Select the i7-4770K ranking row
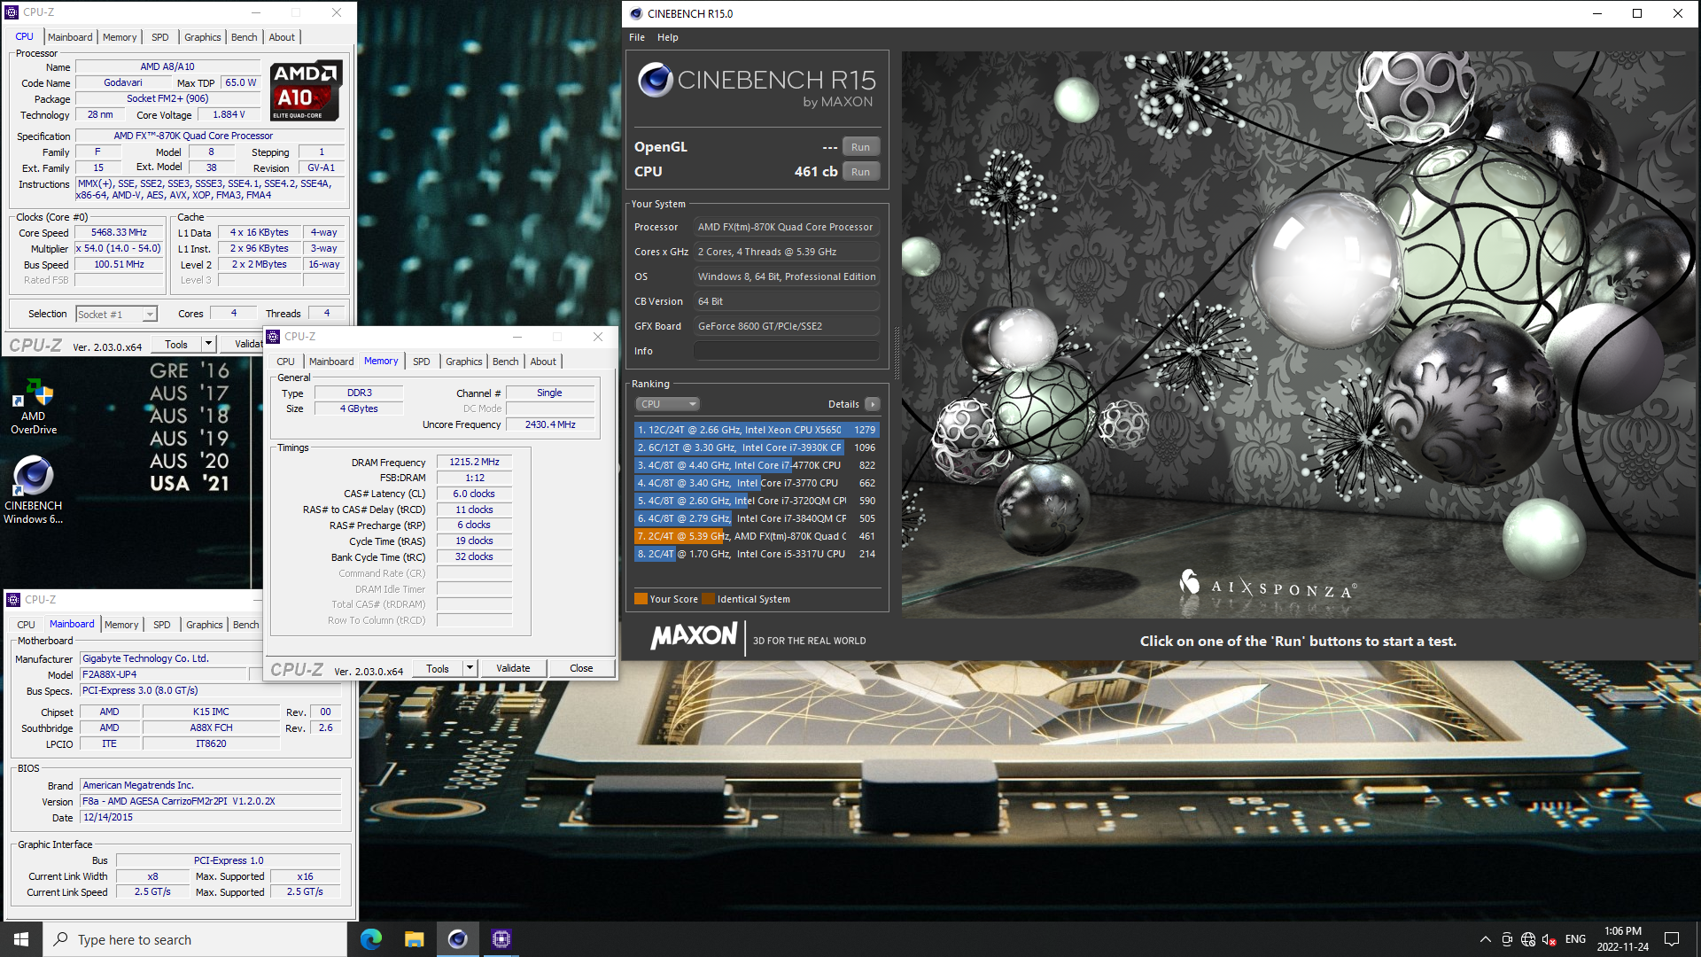This screenshot has height=957, width=1701. [757, 465]
